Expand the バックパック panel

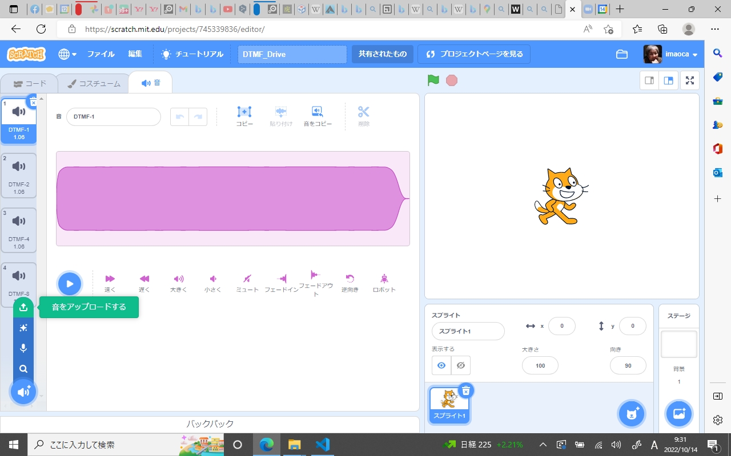(210, 424)
